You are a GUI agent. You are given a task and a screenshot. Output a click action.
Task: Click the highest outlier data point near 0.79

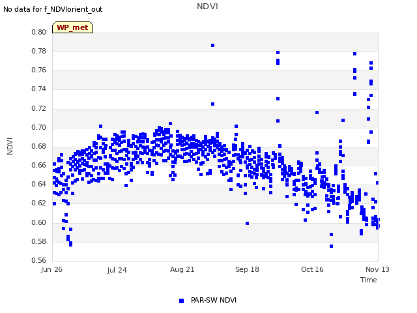pos(213,46)
